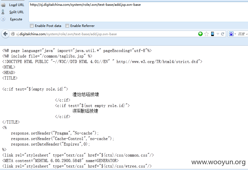Click the mobile phone icon in address bar
248x170 pixels.
[213, 34]
